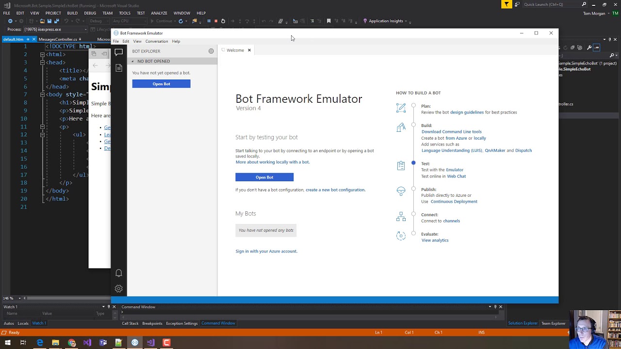Open the 'Continuous Deployment' link
This screenshot has height=349, width=621.
click(x=454, y=202)
